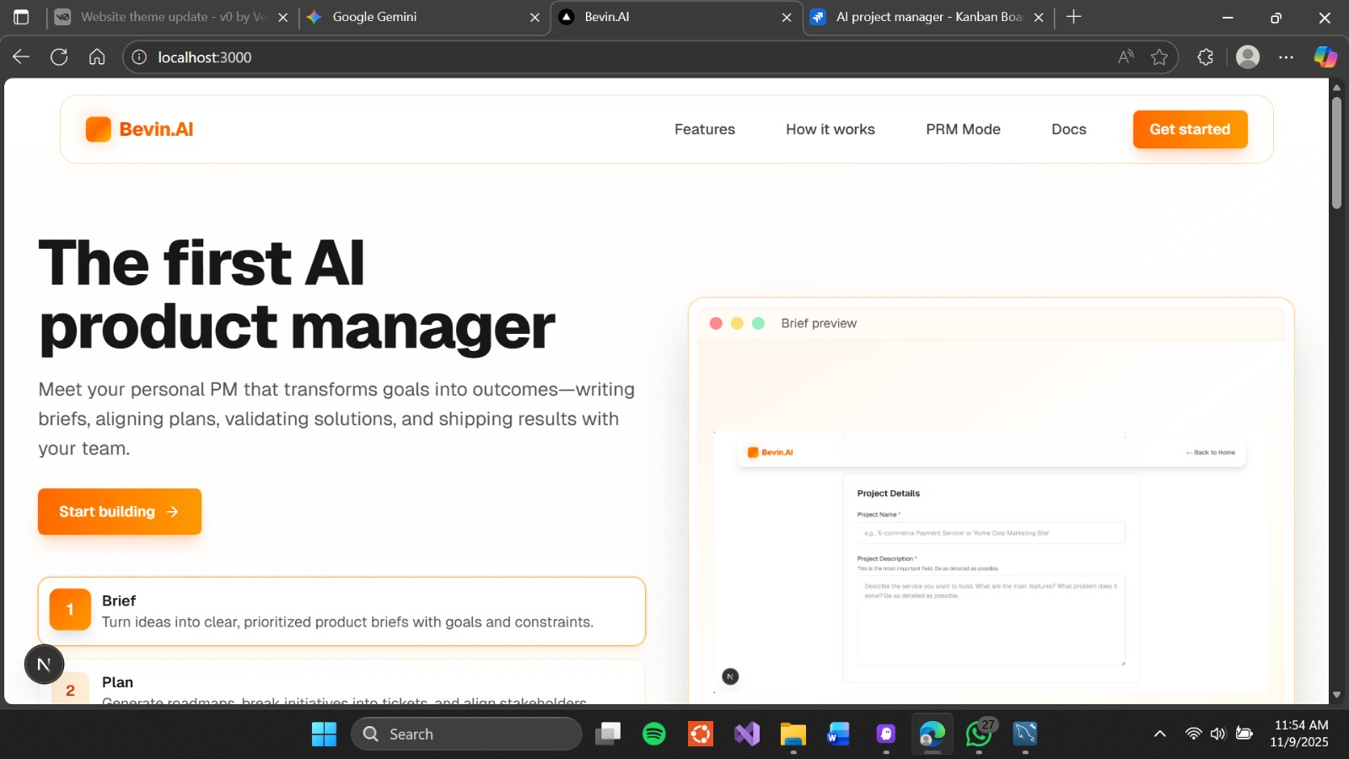Add this page to favorites
The image size is (1349, 759).
(x=1159, y=57)
